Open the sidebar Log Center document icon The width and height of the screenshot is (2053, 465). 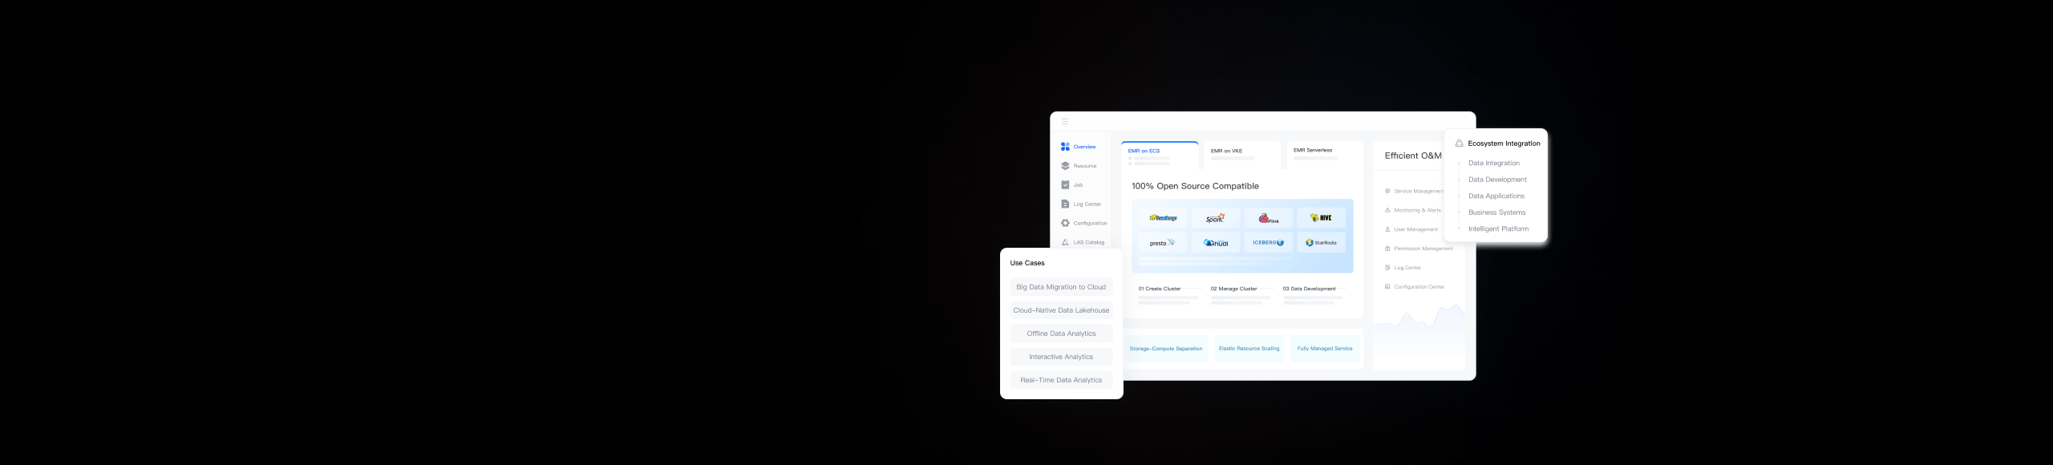point(1065,204)
